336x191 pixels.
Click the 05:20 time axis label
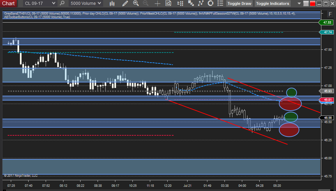277,186
